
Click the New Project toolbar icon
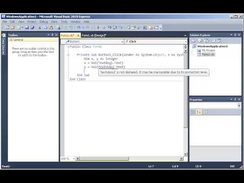coord(7,27)
